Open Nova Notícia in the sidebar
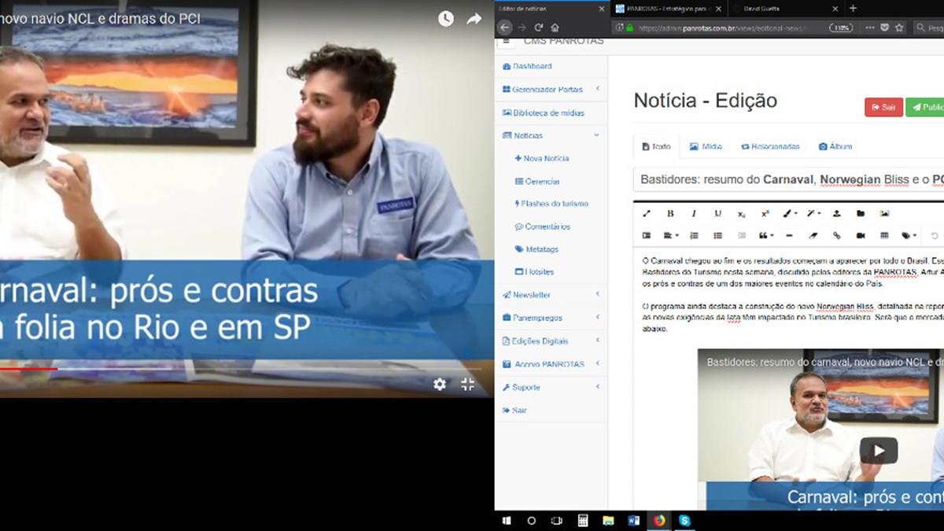 click(541, 158)
